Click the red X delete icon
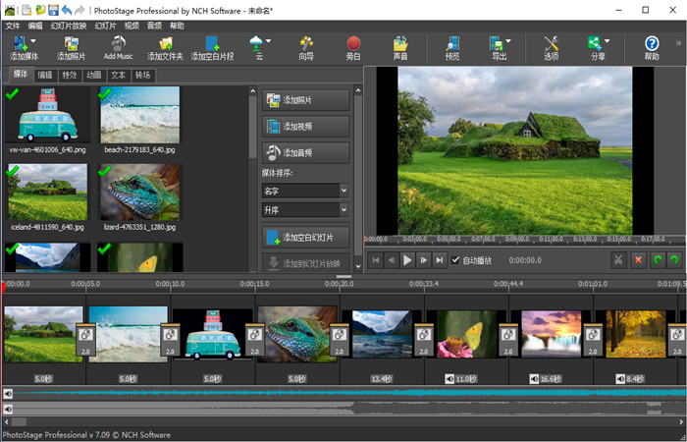The height and width of the screenshot is (442, 687). coord(638,260)
